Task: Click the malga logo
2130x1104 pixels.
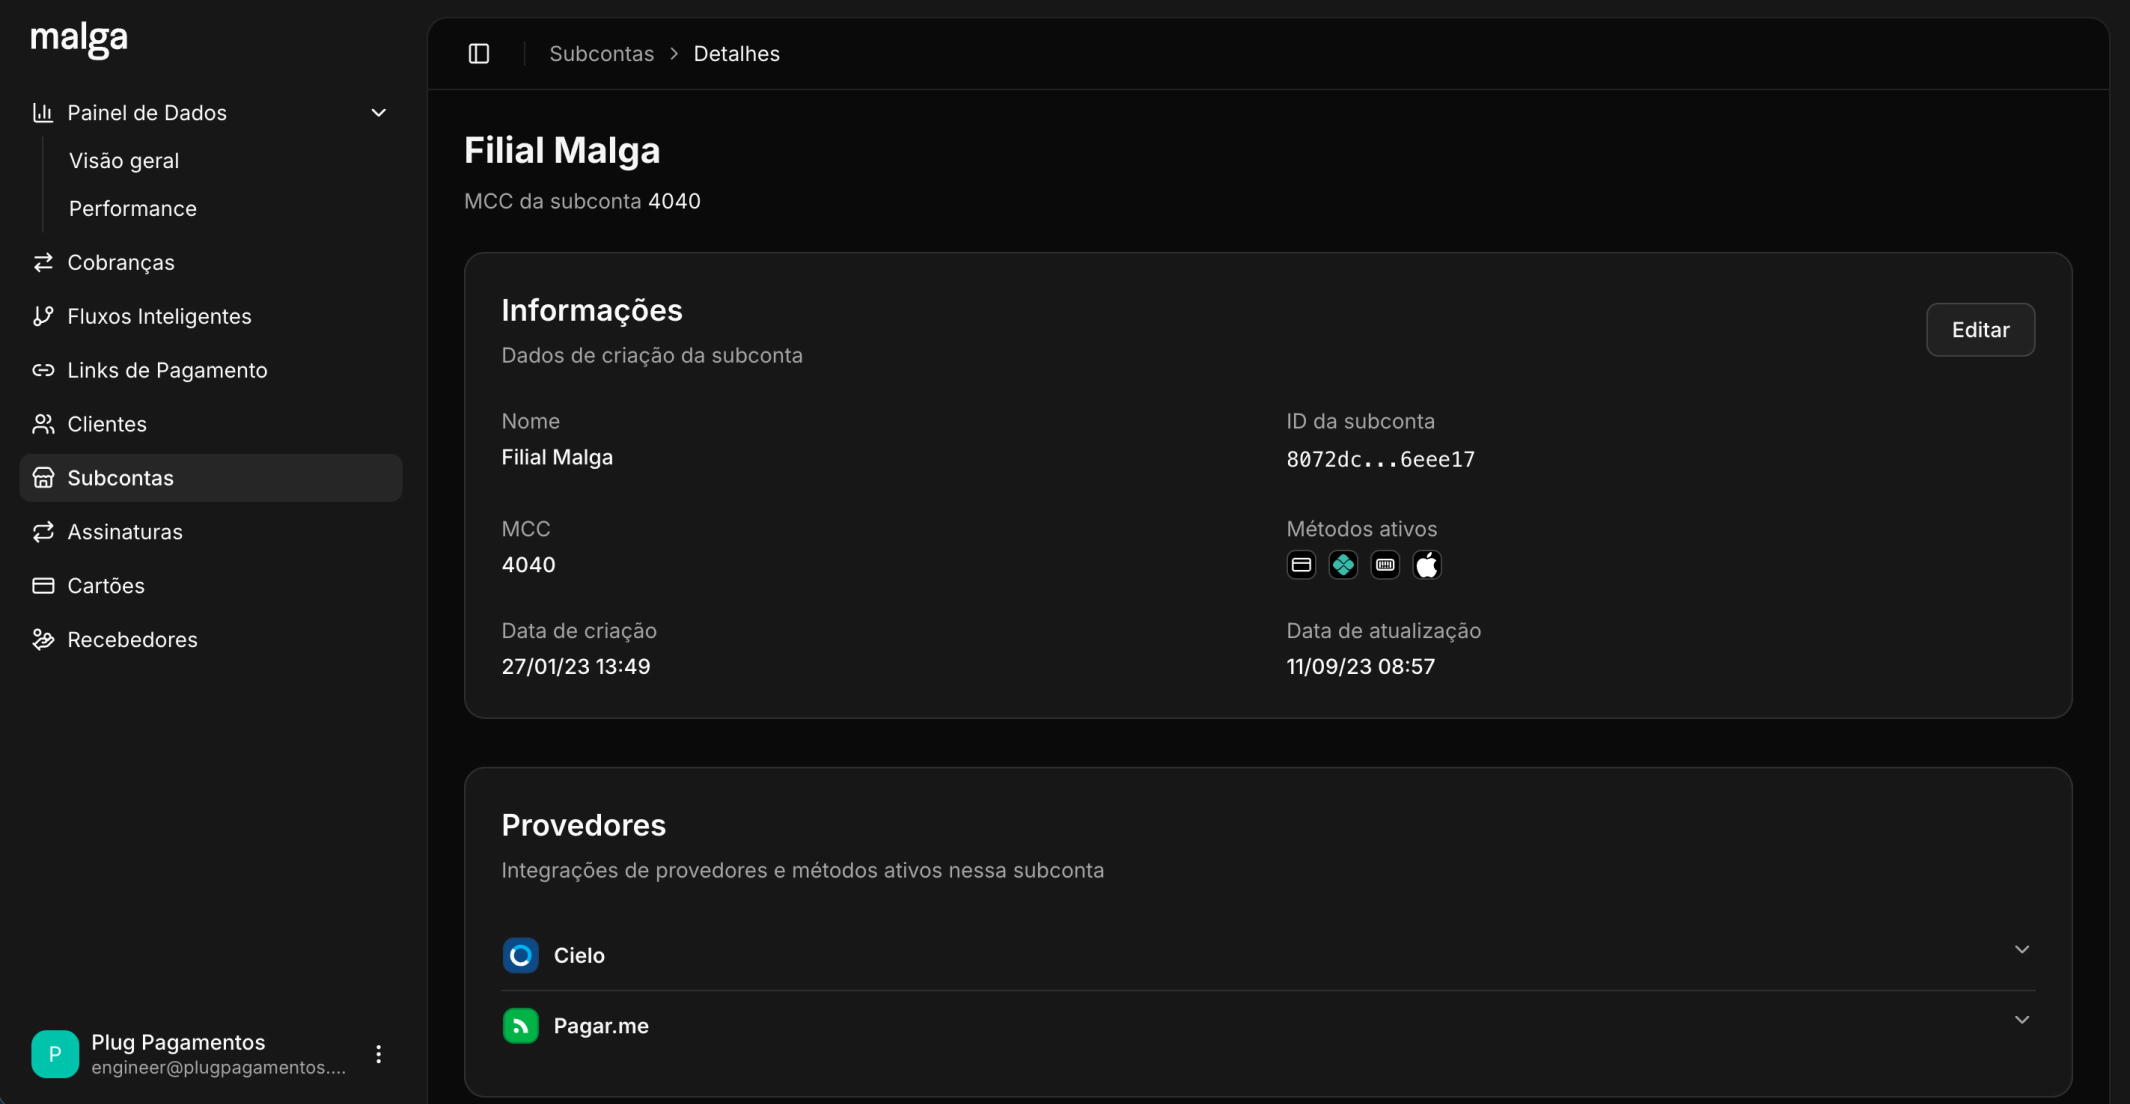Action: pos(79,39)
